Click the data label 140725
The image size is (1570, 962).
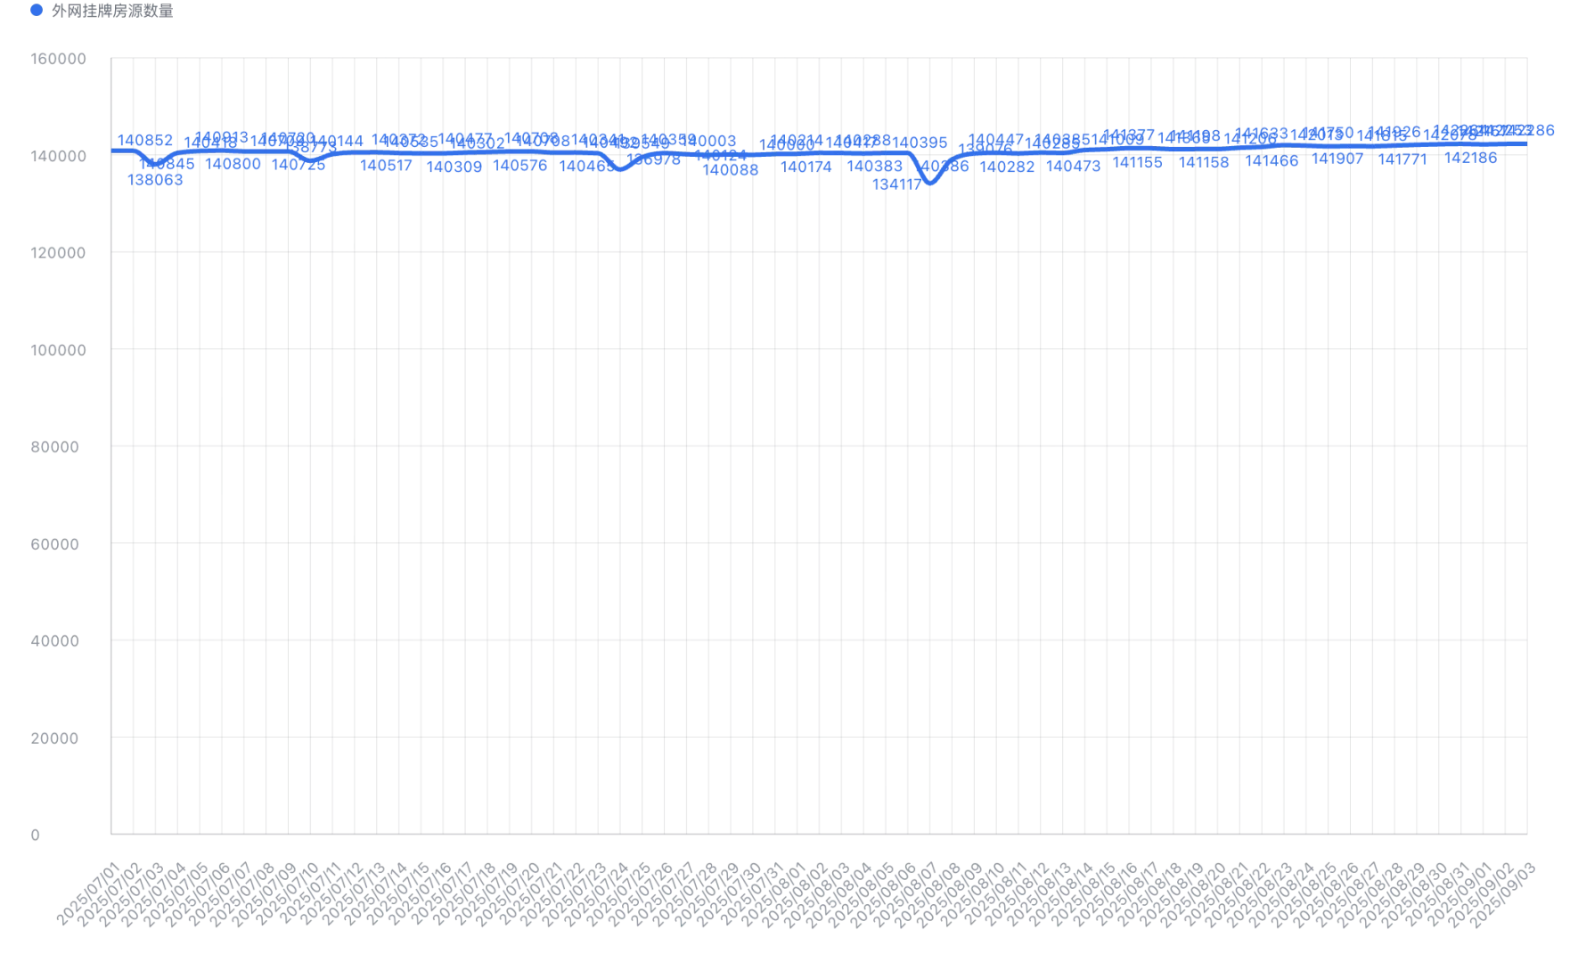298,165
